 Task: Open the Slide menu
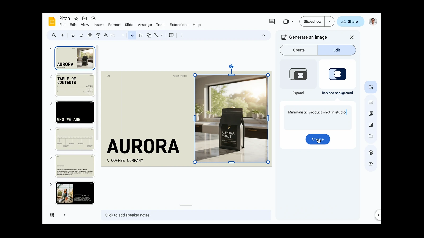pos(129,25)
